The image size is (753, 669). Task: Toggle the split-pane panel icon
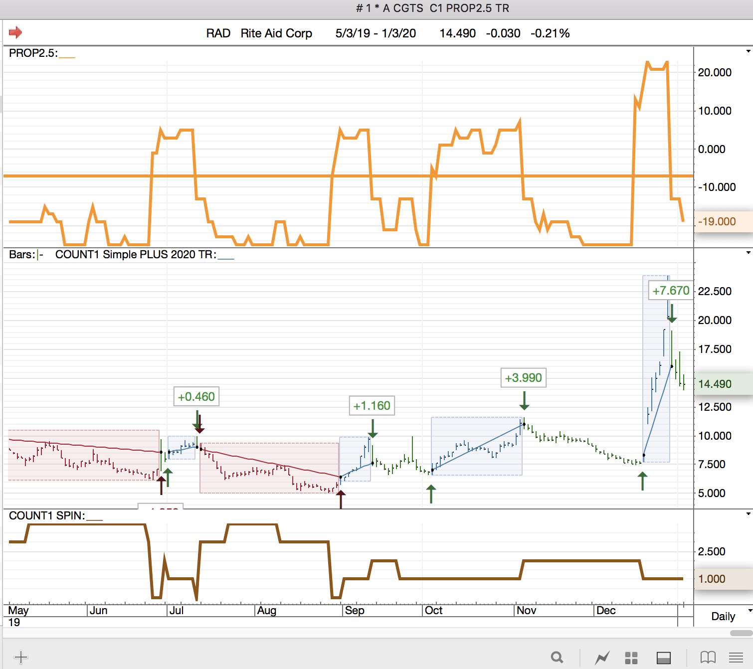664,658
